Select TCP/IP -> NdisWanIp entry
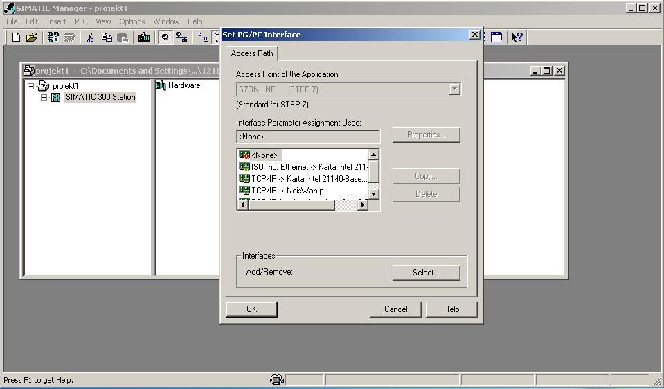The width and height of the screenshot is (664, 389). pyautogui.click(x=282, y=191)
